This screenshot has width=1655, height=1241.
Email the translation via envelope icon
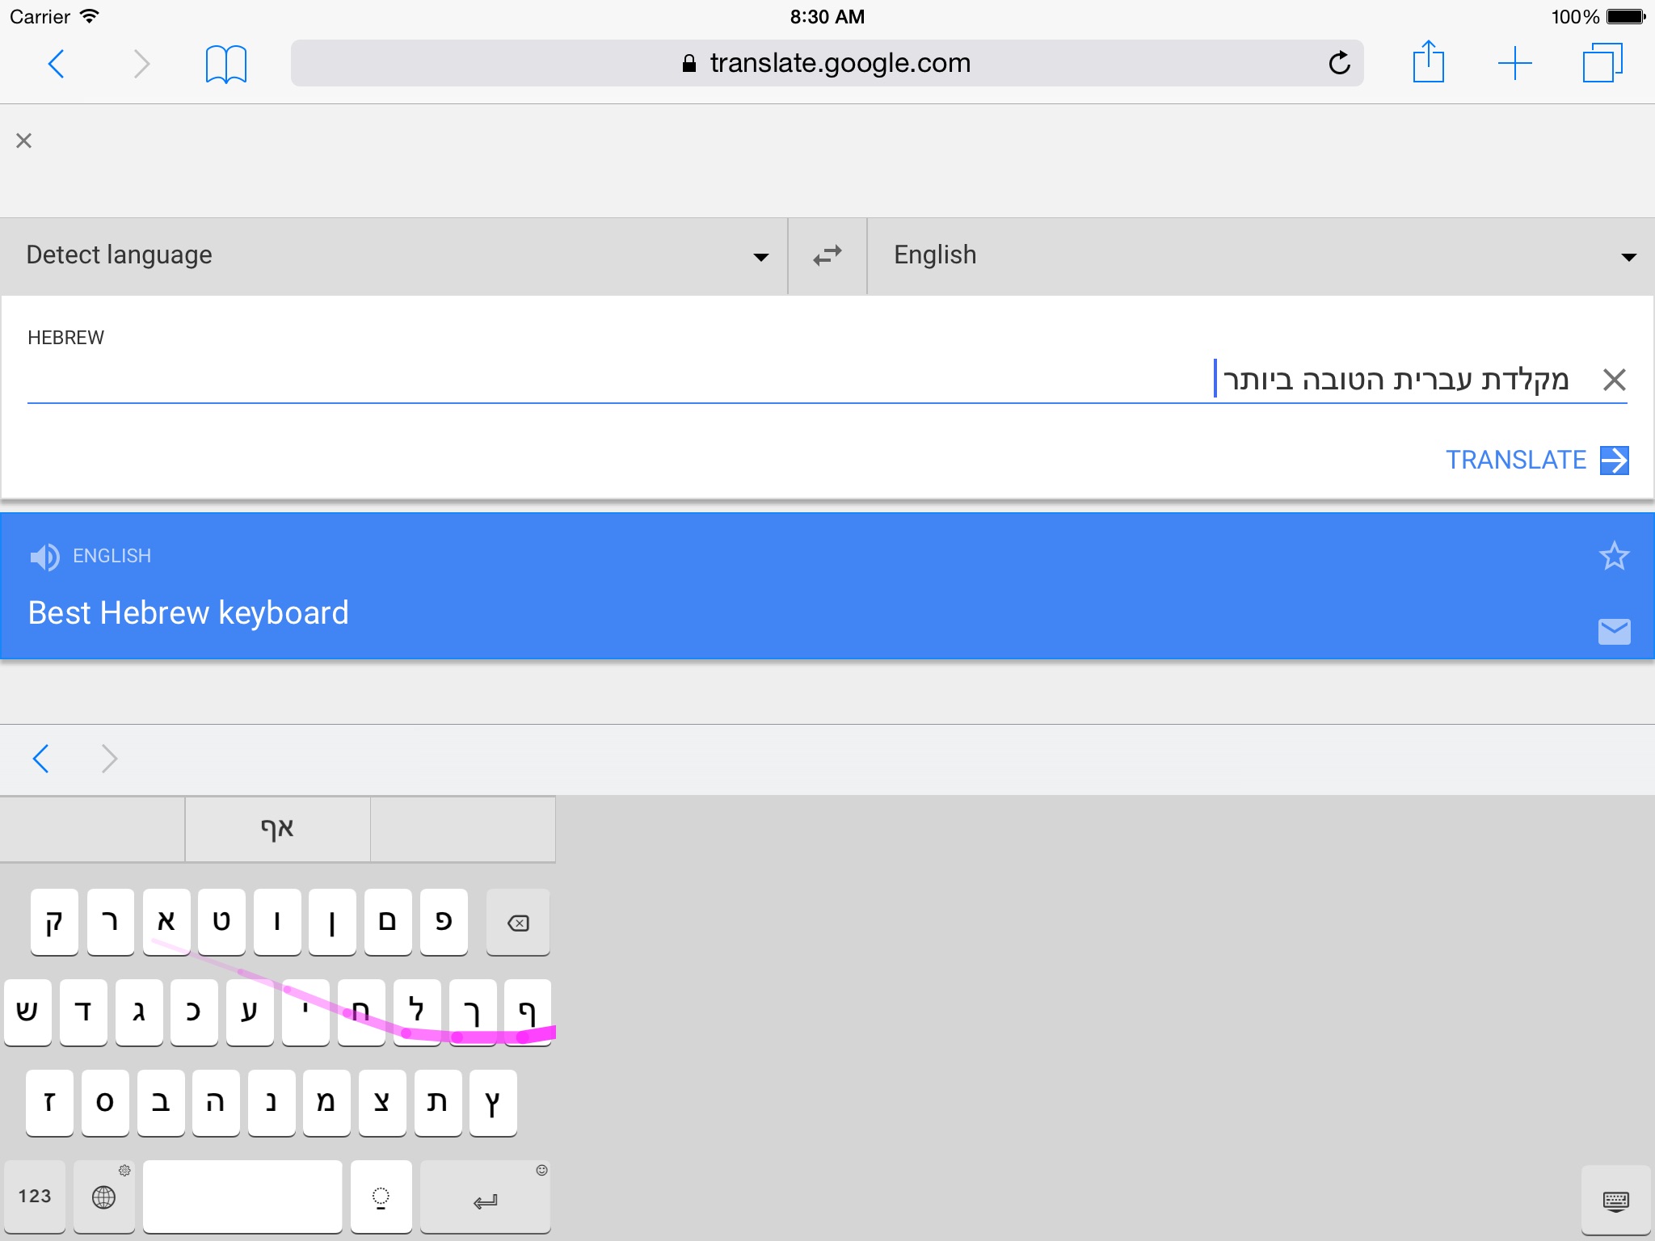click(x=1614, y=631)
